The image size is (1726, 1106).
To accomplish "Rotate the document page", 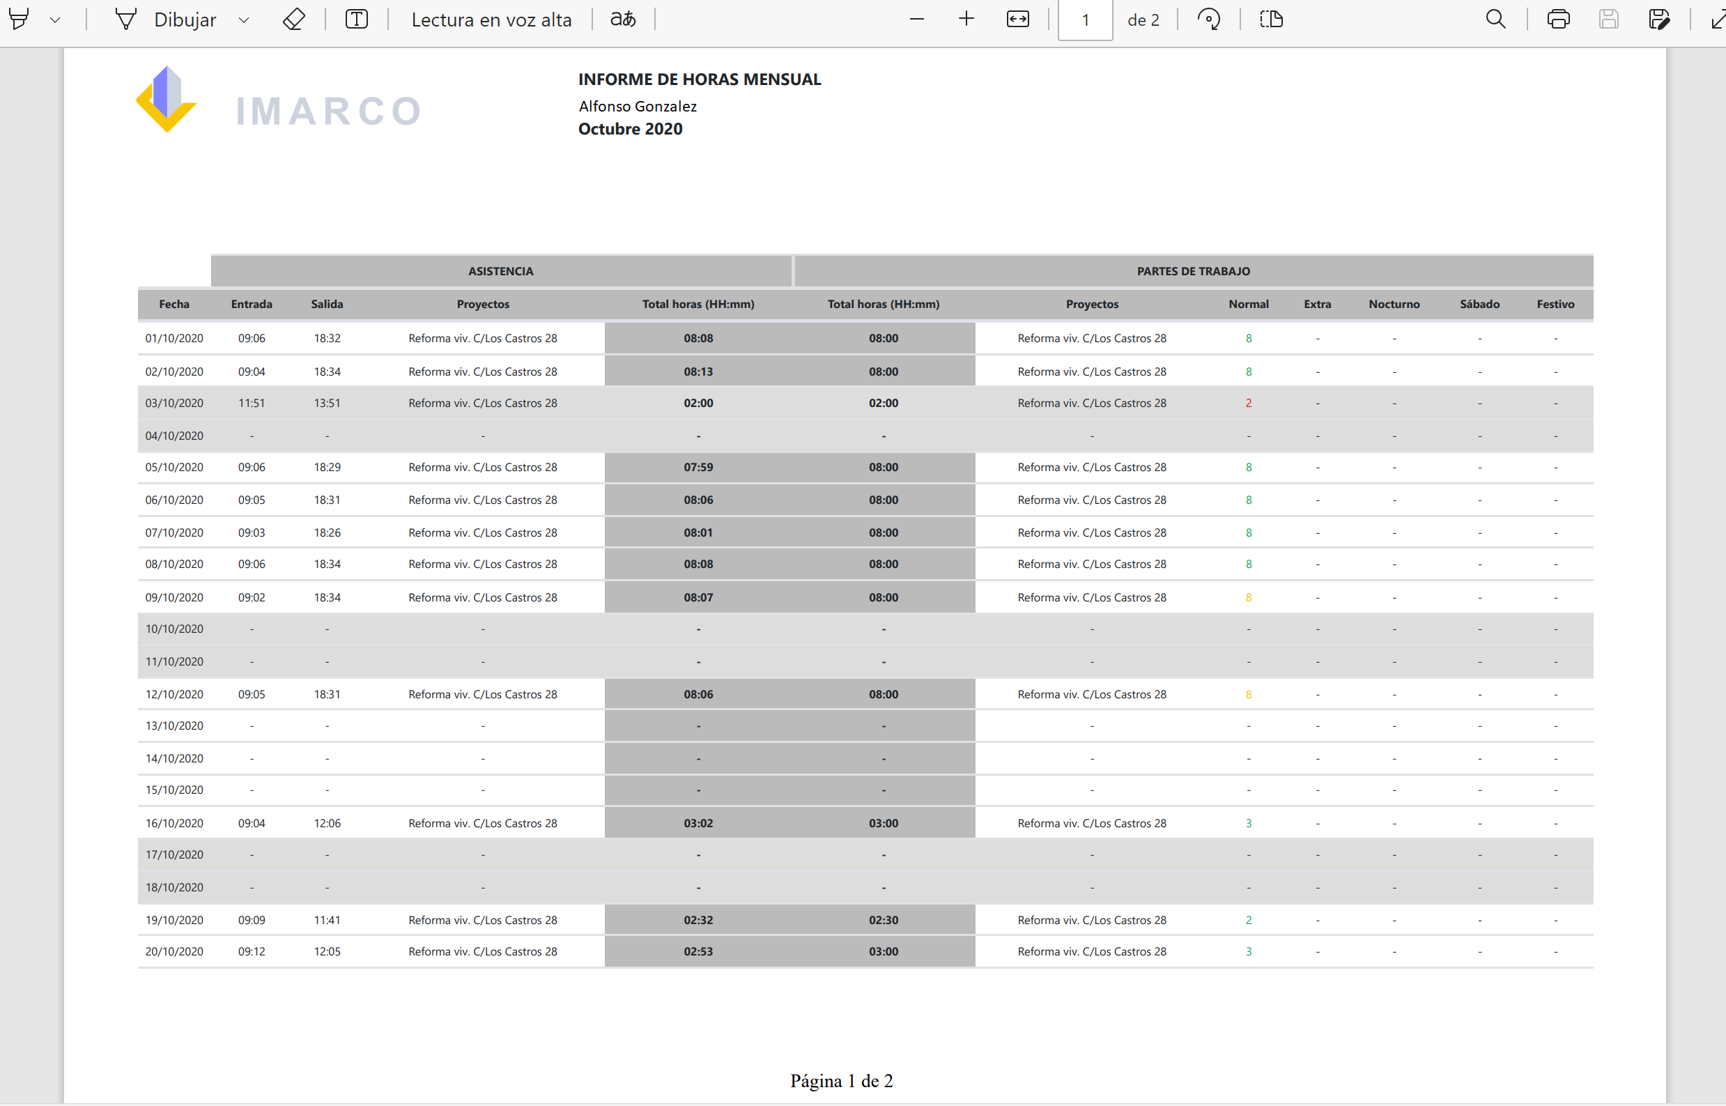I will coord(1209,20).
